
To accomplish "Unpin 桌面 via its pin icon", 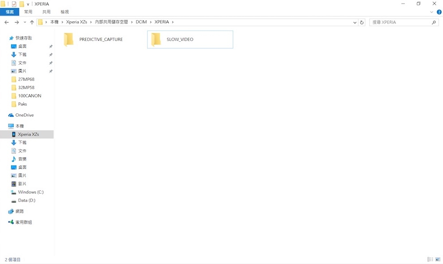I will tap(51, 47).
